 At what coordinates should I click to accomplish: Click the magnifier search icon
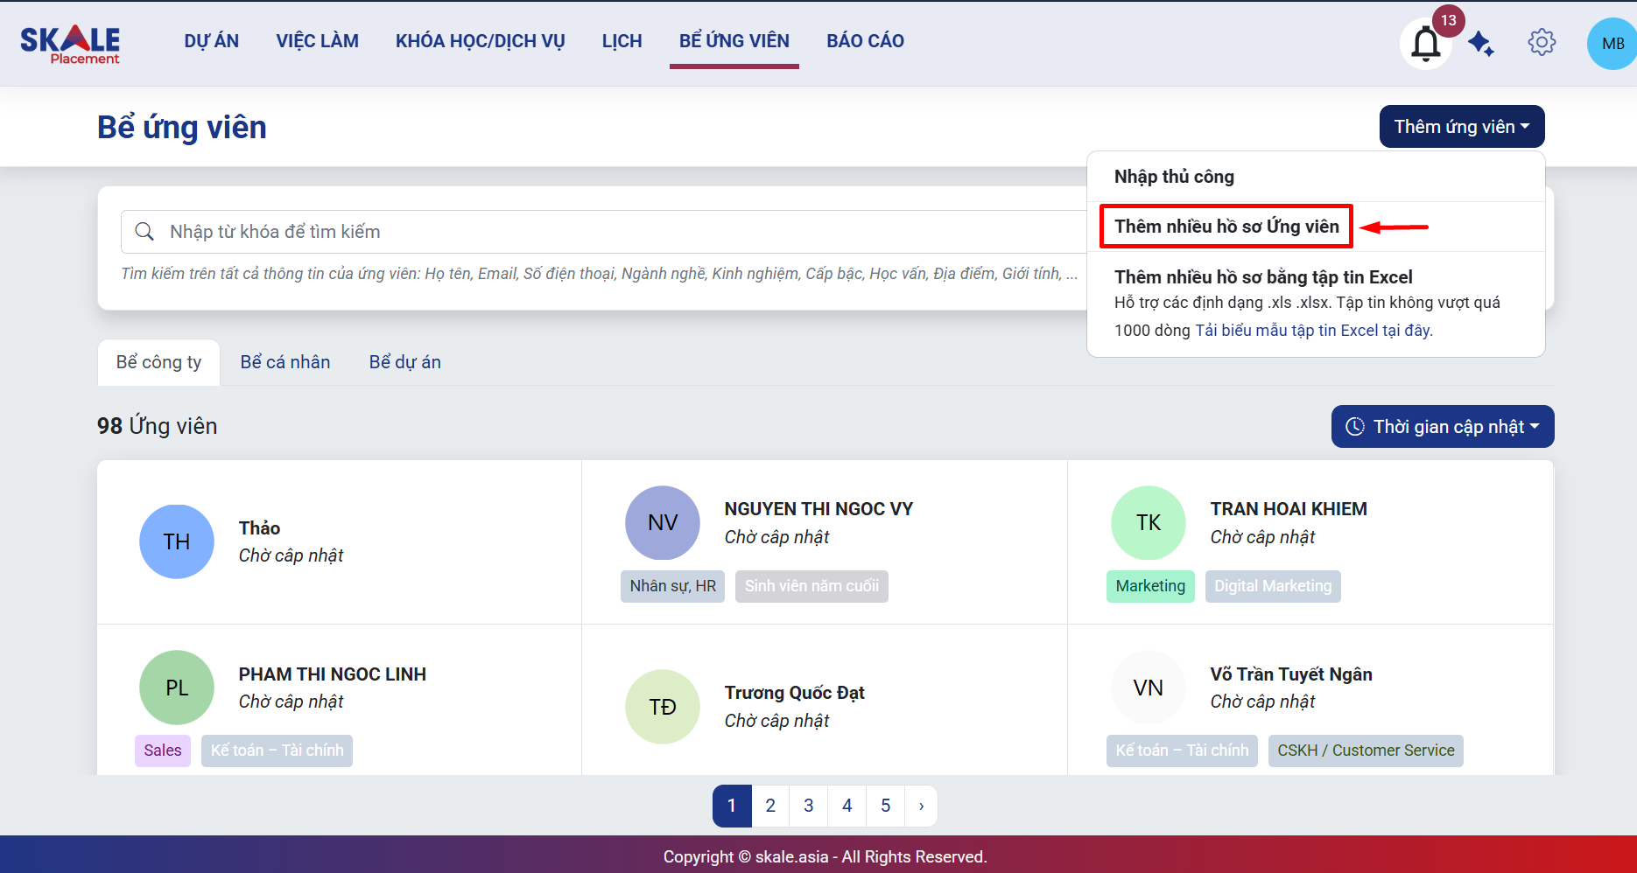pyautogui.click(x=144, y=232)
